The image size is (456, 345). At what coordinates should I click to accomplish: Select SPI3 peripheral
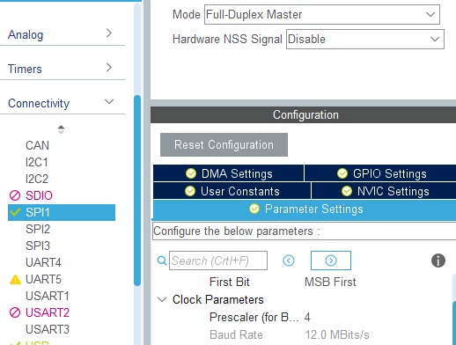click(38, 246)
